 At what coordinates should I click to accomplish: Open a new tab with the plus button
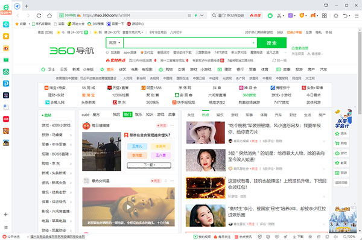coord(27,6)
